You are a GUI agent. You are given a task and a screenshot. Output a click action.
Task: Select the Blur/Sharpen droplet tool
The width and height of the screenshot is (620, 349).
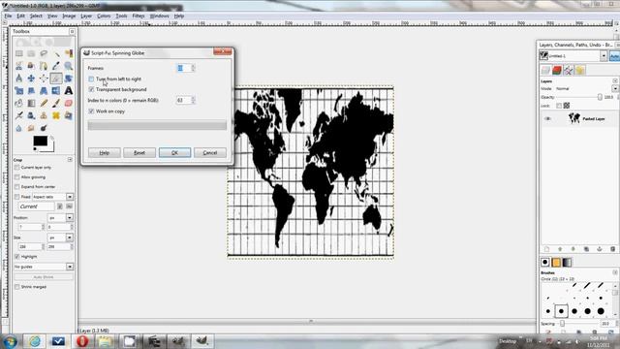tap(19, 128)
